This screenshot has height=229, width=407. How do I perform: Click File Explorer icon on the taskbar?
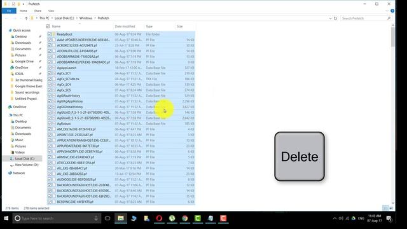coord(121,218)
